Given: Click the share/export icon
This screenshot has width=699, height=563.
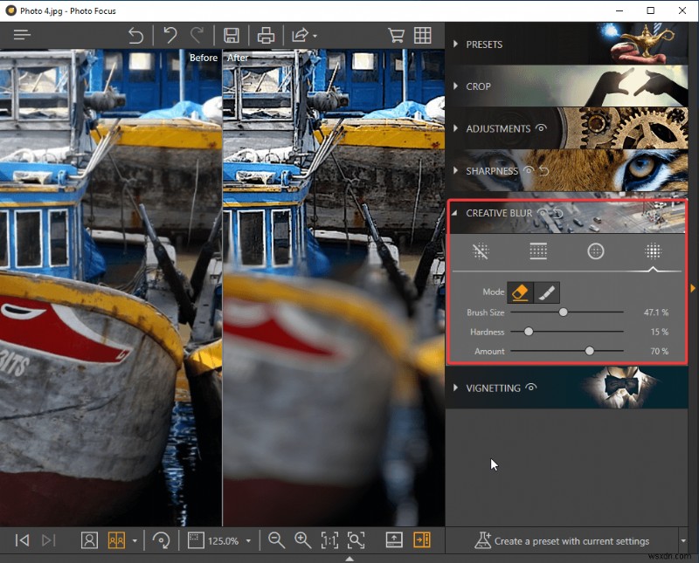Looking at the screenshot, I should (300, 35).
